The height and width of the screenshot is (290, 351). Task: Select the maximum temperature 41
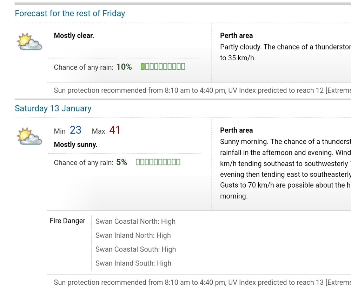tap(115, 130)
